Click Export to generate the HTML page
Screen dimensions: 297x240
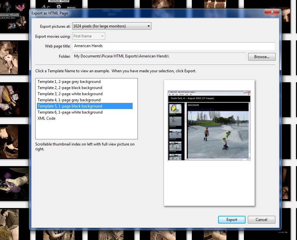(231, 220)
